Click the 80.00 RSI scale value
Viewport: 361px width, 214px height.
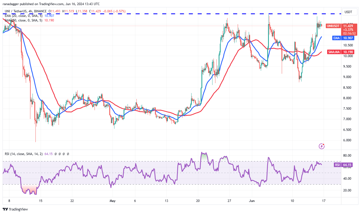348,156
